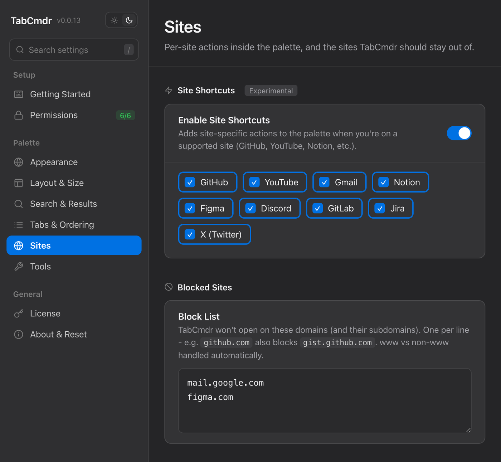Click the globe icon in the Sites item

point(19,245)
